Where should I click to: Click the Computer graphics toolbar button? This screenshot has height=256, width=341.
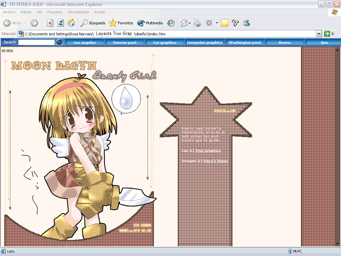click(204, 42)
